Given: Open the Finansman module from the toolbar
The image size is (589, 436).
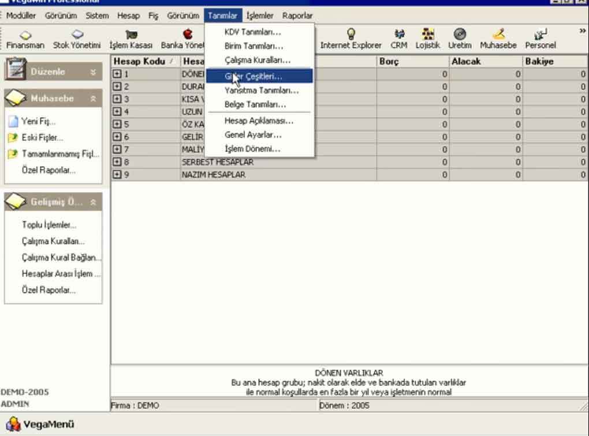Looking at the screenshot, I should click(x=25, y=39).
